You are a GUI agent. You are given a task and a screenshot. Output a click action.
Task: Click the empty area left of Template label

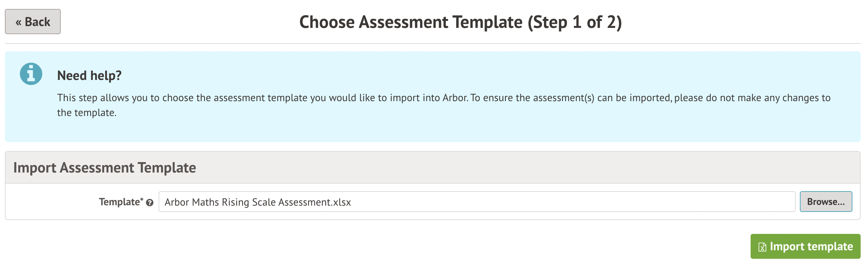point(48,202)
